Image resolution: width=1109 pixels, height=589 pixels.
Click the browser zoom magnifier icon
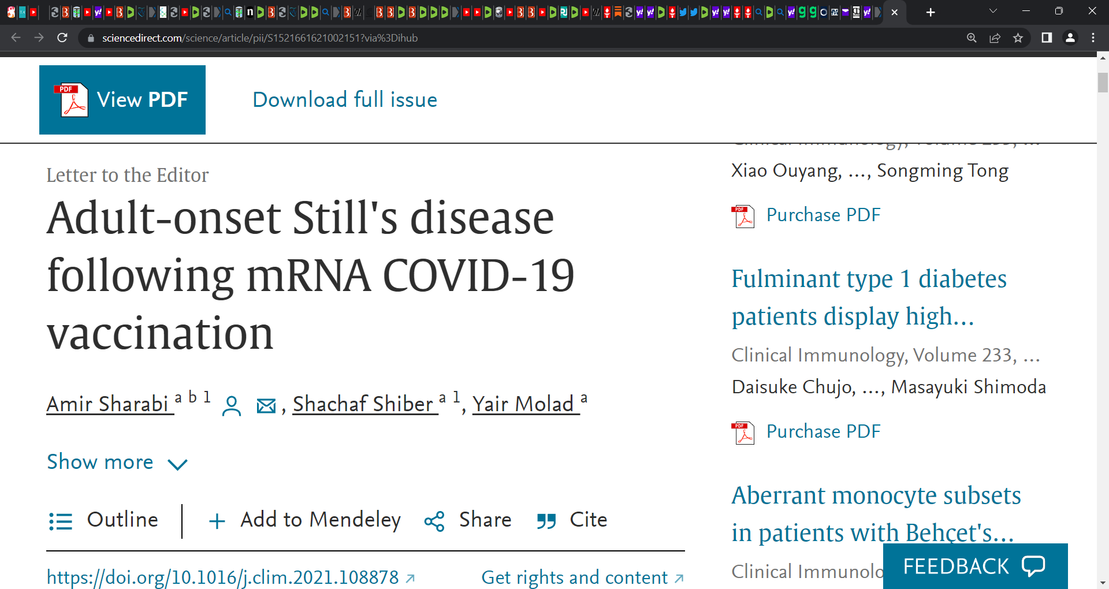[972, 38]
